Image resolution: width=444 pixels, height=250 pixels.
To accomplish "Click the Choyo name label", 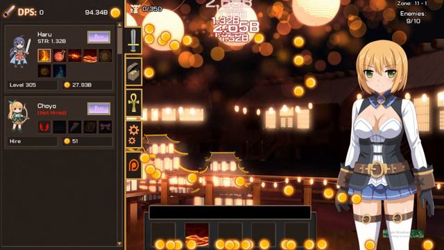I will click(46, 106).
